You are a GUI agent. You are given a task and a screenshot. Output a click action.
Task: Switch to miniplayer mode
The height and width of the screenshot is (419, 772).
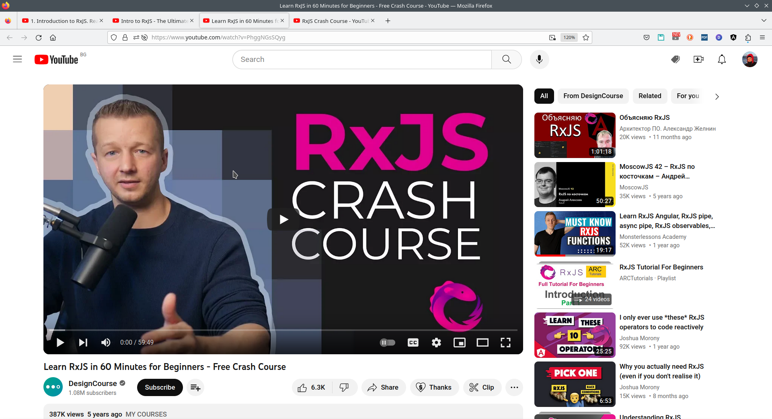point(460,342)
